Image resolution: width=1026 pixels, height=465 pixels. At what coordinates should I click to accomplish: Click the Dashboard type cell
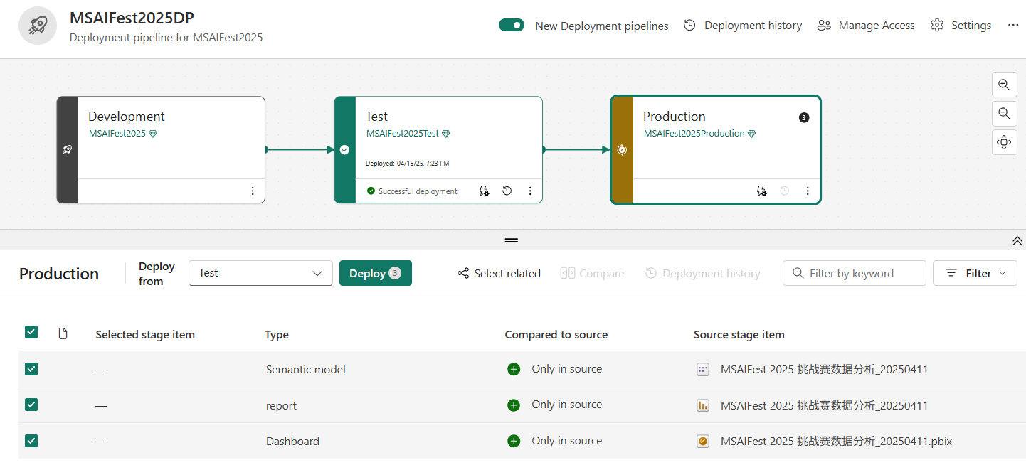coord(292,442)
